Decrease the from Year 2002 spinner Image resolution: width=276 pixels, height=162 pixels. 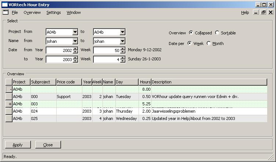(x=75, y=52)
